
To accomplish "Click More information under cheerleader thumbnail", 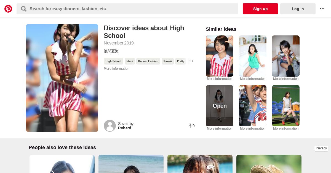I will click(253, 129).
